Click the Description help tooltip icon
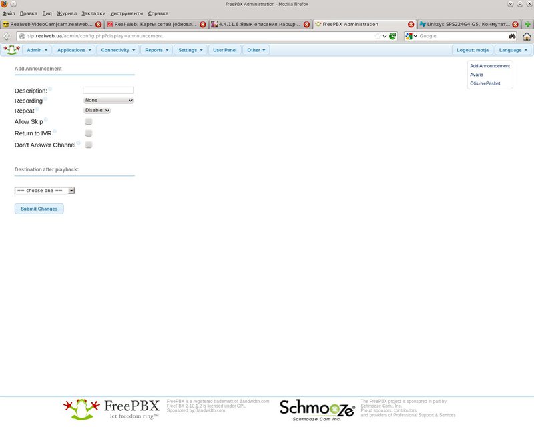This screenshot has width=534, height=427. 49,89
